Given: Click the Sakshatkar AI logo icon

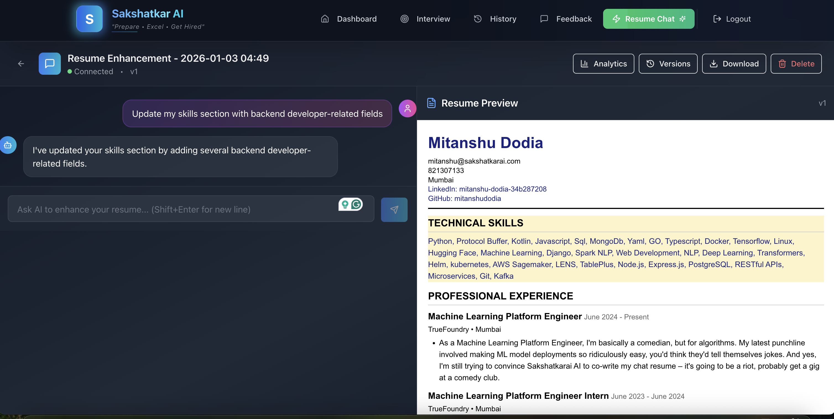Looking at the screenshot, I should point(89,19).
